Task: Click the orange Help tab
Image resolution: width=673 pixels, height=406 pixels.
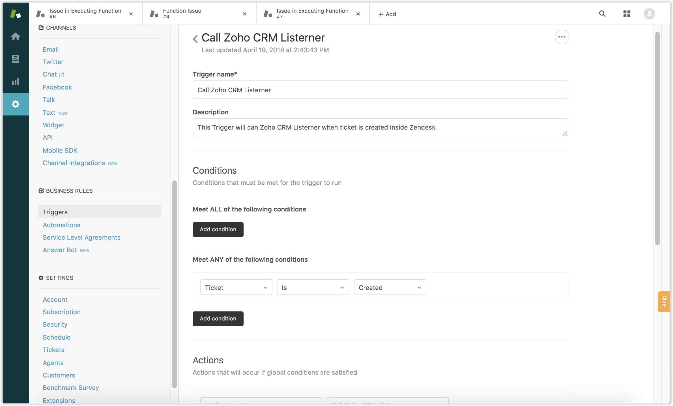Action: click(x=664, y=302)
